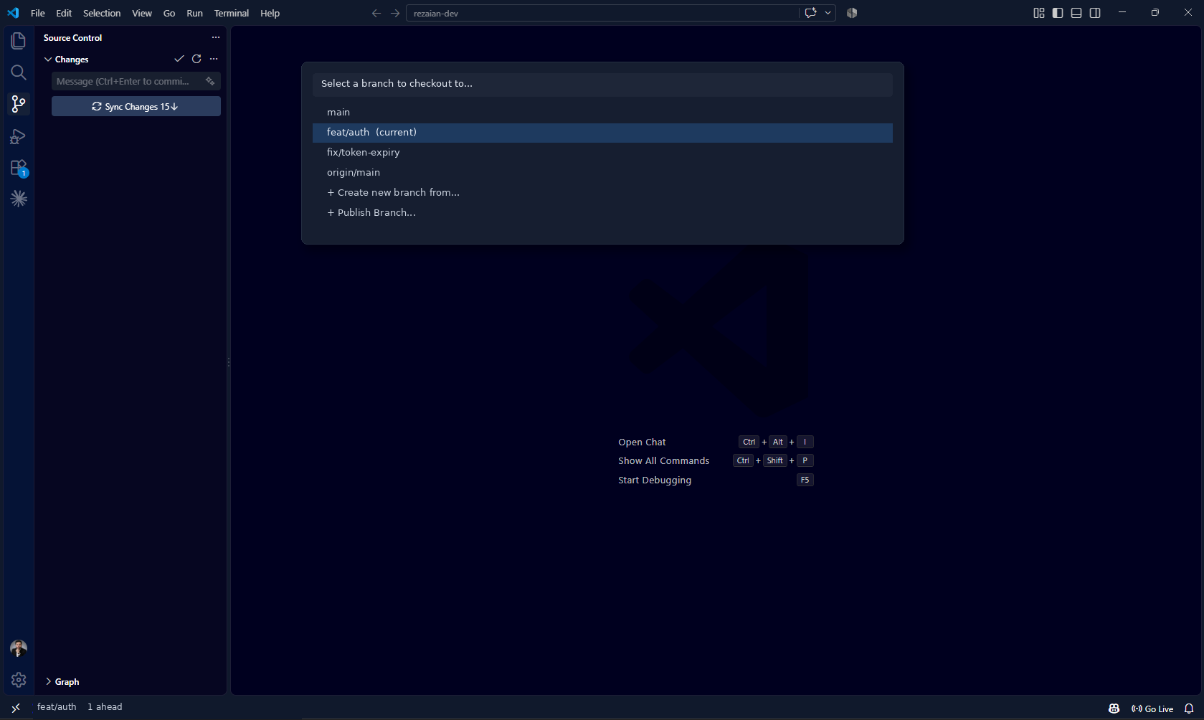The height and width of the screenshot is (720, 1204).
Task: Open the remote window indicator in the status bar
Action: [16, 708]
